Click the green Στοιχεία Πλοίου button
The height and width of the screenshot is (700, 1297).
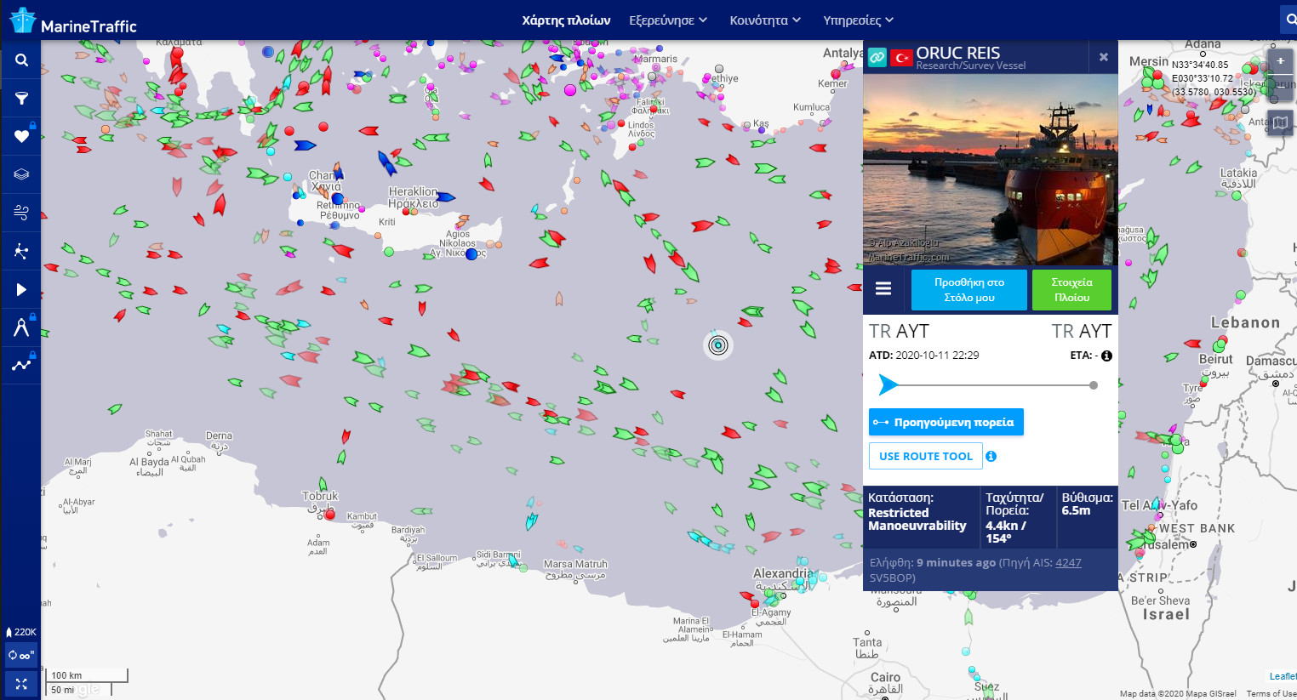(1071, 290)
